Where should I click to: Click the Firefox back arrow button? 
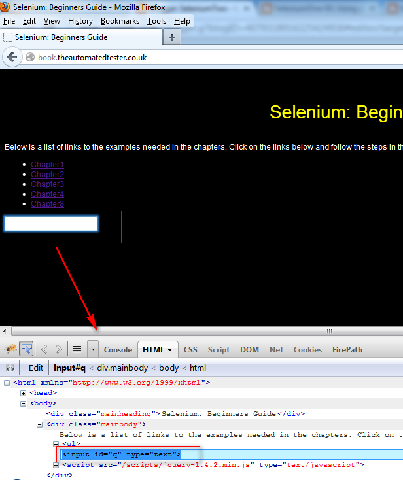[x=12, y=57]
